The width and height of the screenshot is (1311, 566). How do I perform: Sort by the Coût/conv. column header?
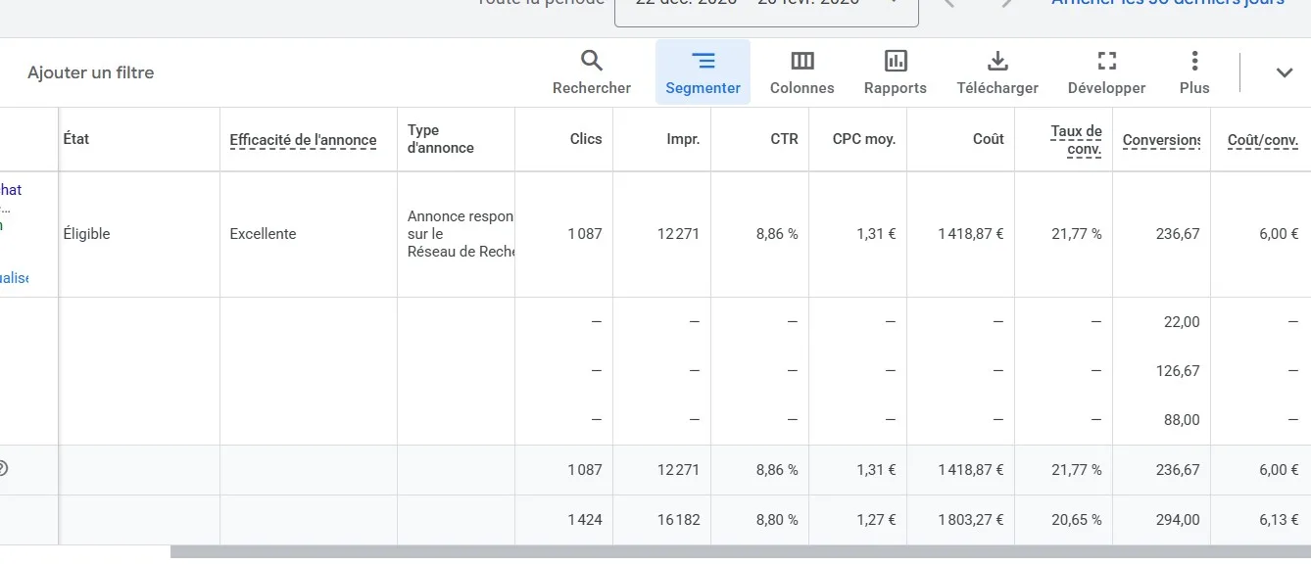click(x=1263, y=140)
